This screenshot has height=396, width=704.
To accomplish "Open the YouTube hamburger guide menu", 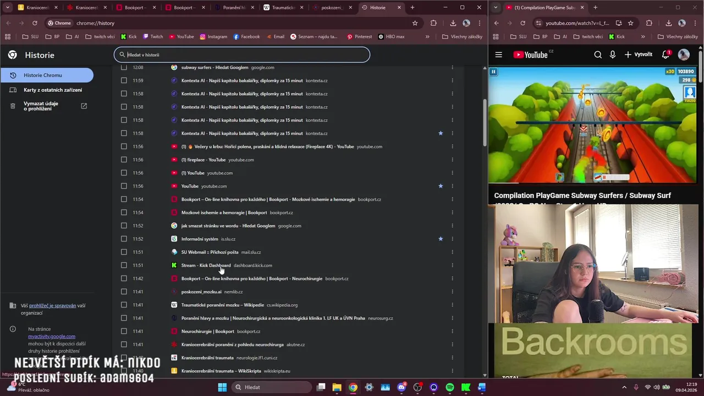I will (x=498, y=54).
